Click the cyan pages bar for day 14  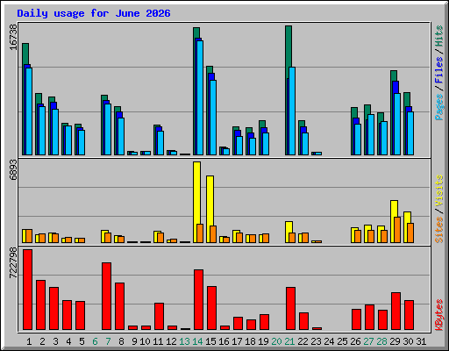pos(200,97)
